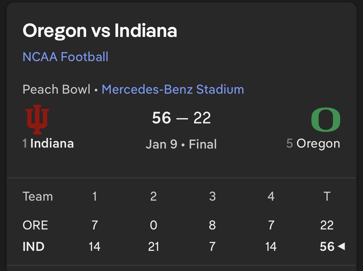Select the IND row label
This screenshot has width=363, height=271.
(34, 247)
